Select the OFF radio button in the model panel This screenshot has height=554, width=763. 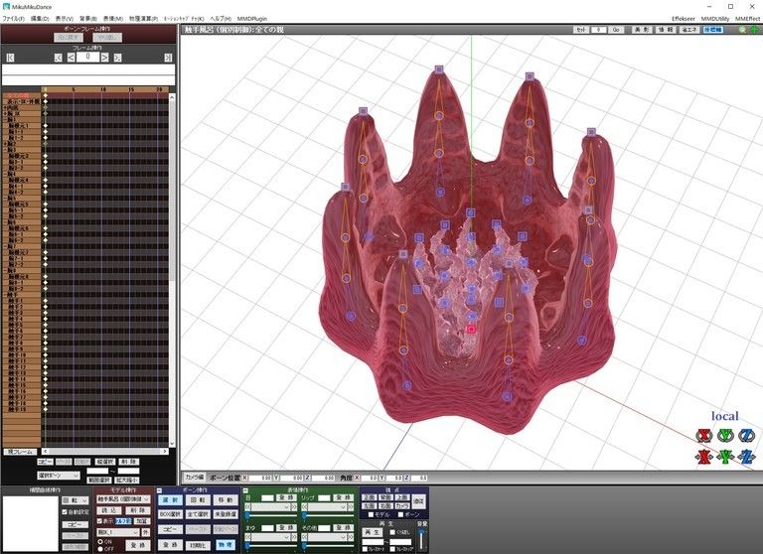100,549
